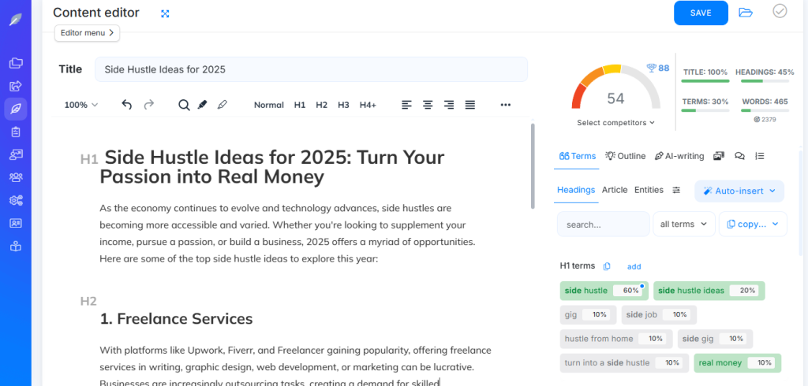Toggle the fullscreen expand icon by Content editor
The width and height of the screenshot is (808, 386).
click(x=165, y=13)
